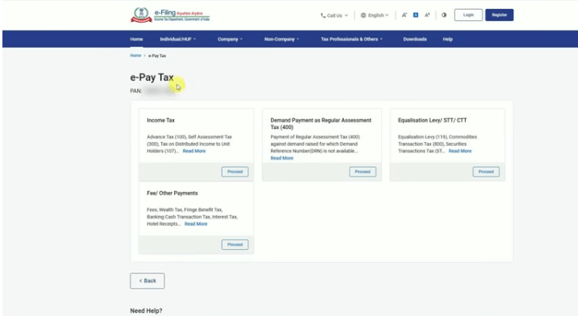Click the Help menu item

point(447,39)
